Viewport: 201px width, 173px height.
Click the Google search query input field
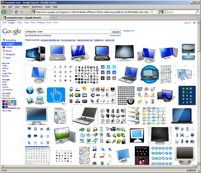pos(68,31)
